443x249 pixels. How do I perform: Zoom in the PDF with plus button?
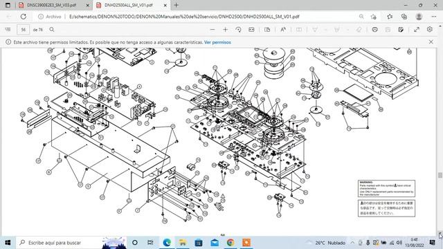225,29
